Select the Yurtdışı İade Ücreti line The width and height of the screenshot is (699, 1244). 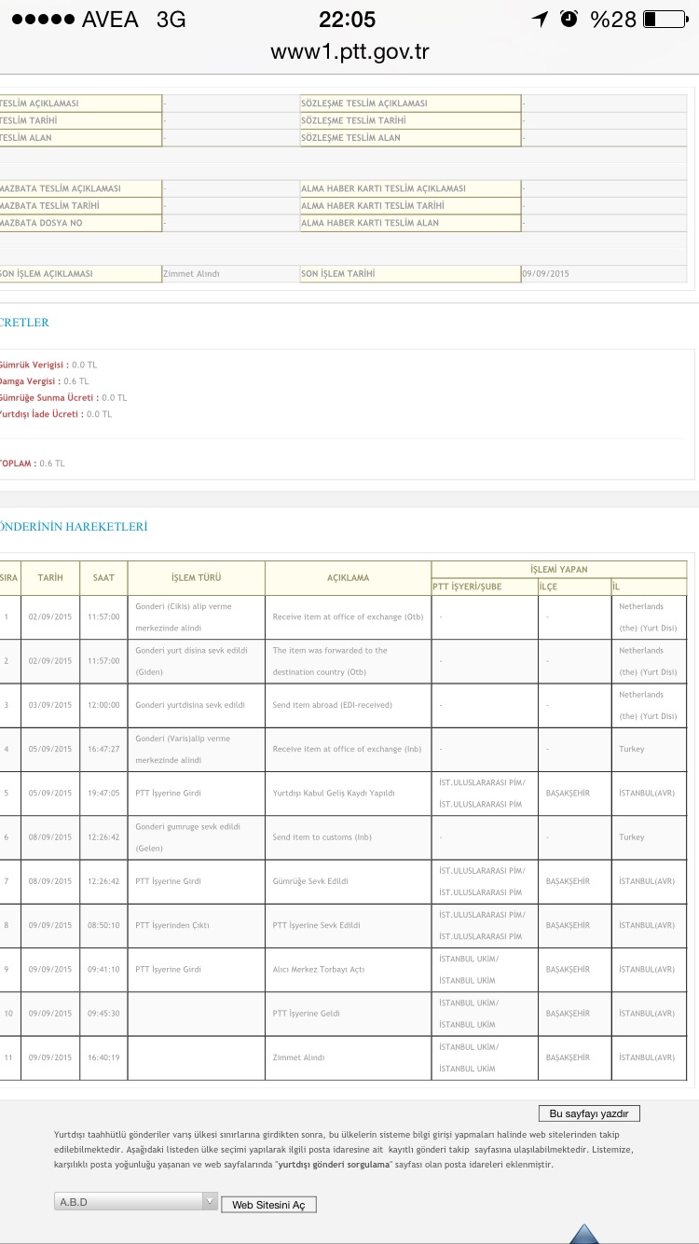[x=56, y=414]
